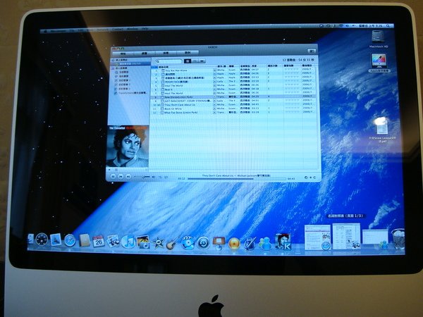
Task: Open Mail stamp icon in Dock
Action: click(56, 240)
